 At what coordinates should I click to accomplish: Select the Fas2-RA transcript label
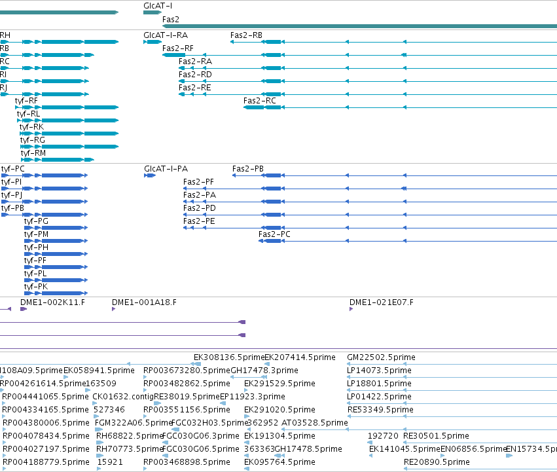(x=195, y=62)
